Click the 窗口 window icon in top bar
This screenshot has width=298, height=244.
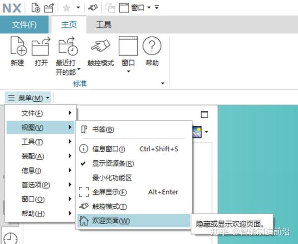(124, 8)
